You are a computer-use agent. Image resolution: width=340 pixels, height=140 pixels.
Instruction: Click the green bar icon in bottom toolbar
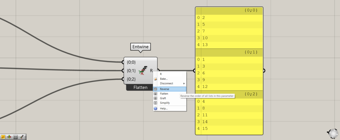point(9,137)
